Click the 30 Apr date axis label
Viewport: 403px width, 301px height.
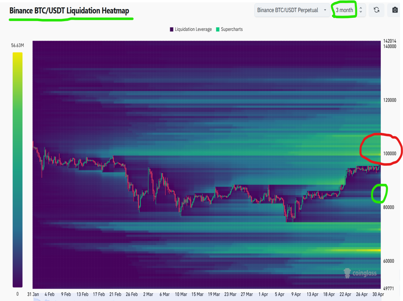coord(378,294)
